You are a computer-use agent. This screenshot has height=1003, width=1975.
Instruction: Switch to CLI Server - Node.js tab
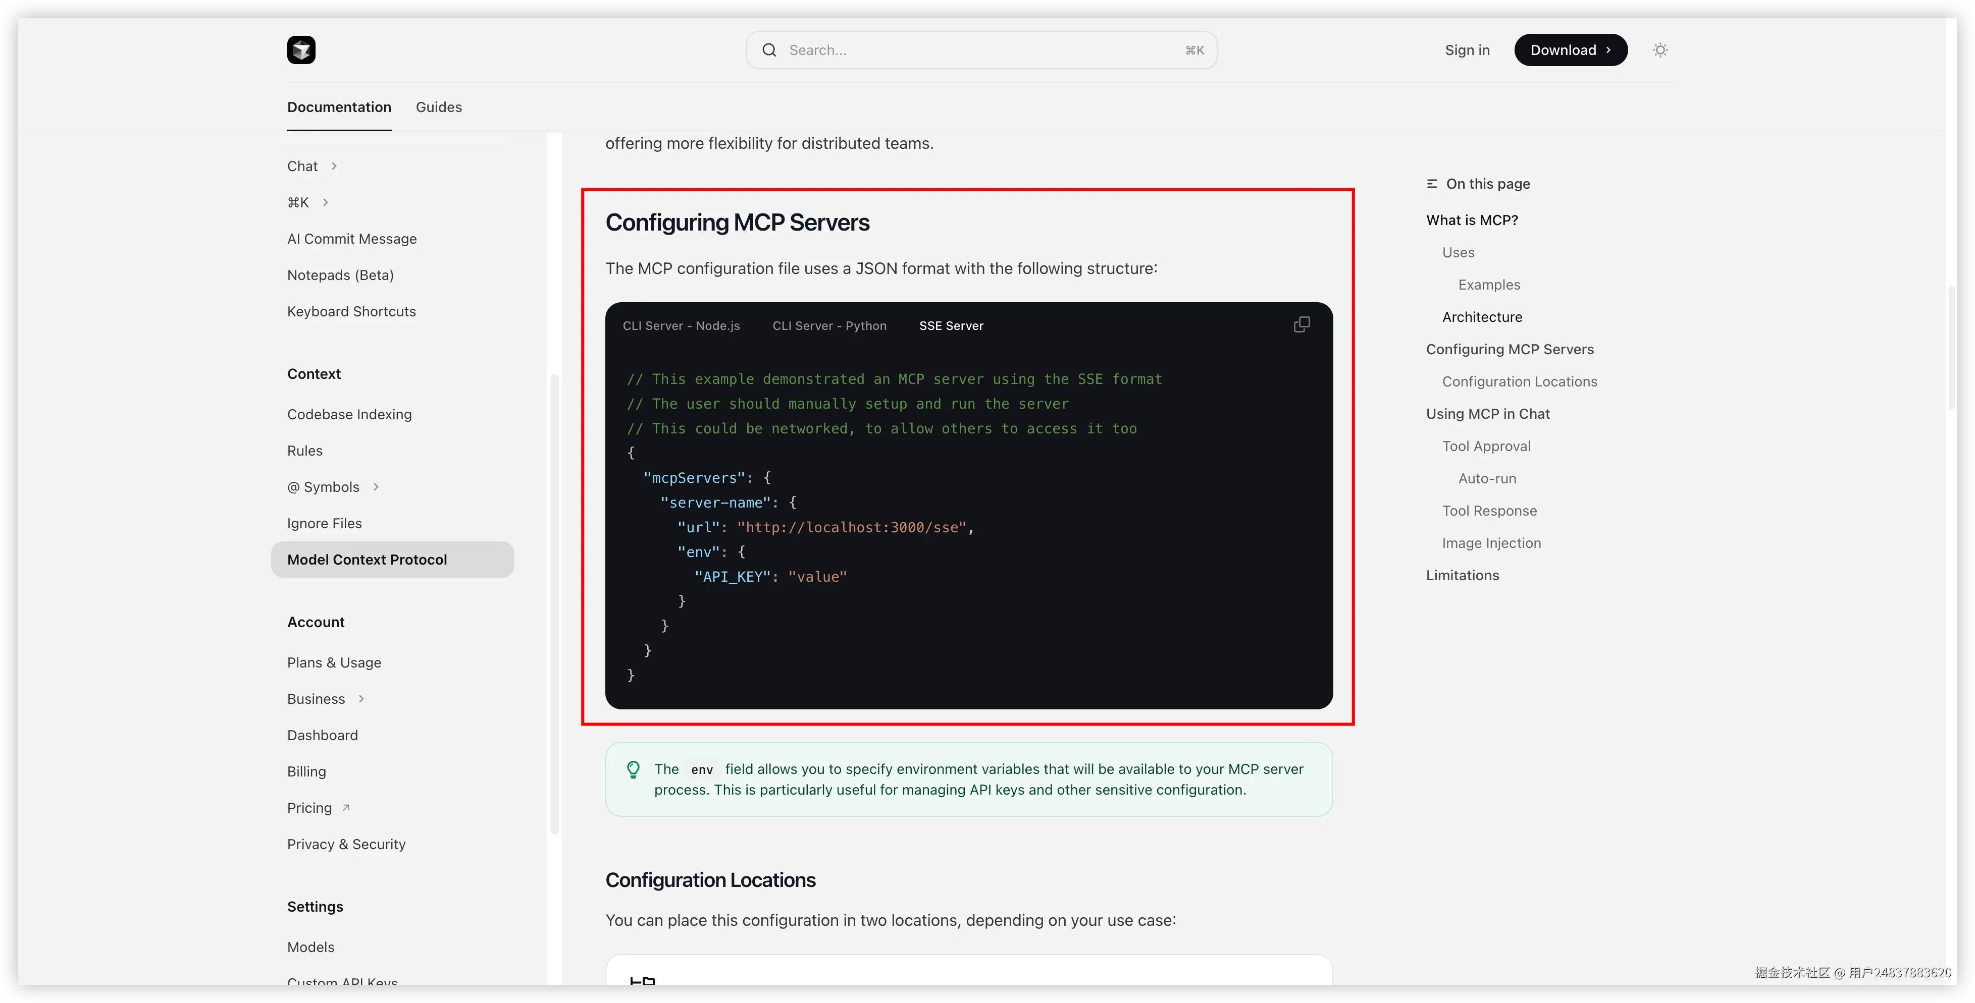point(681,325)
